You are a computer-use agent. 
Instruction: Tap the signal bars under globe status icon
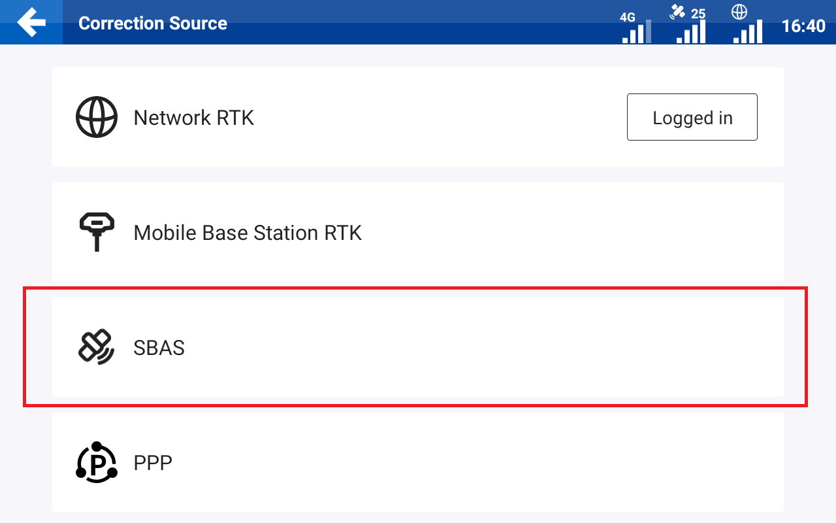[x=748, y=31]
